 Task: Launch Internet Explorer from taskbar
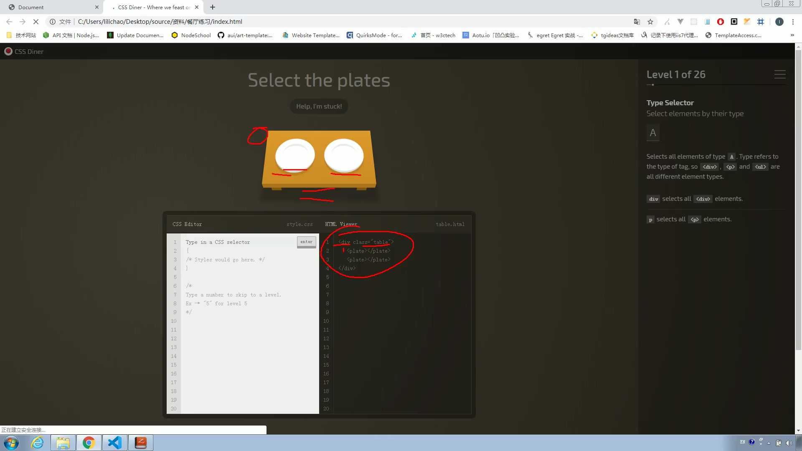[x=38, y=443]
